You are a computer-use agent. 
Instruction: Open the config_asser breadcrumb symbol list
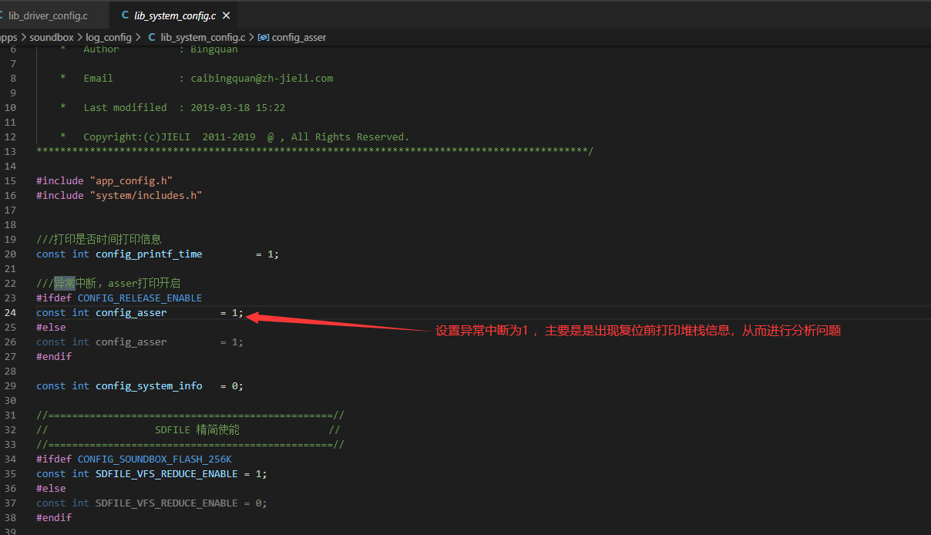tap(299, 37)
